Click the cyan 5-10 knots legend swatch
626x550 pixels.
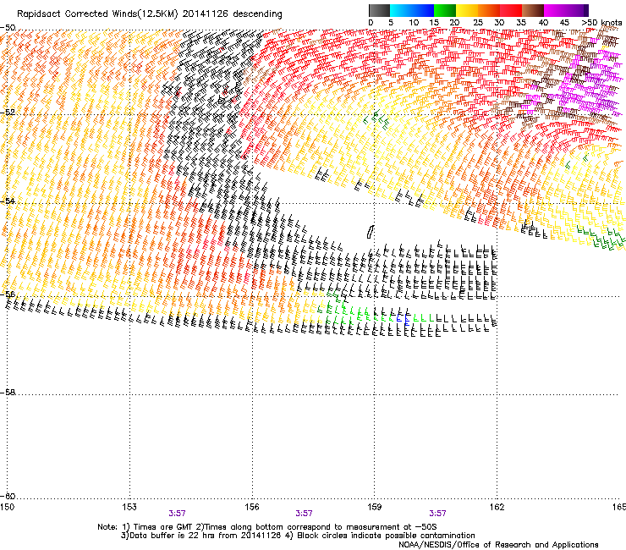click(x=401, y=10)
